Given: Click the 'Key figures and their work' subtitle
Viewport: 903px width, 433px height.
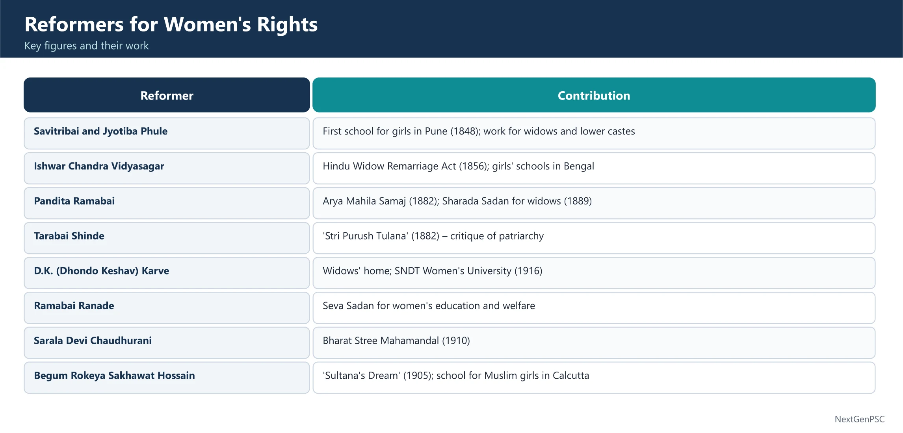Looking at the screenshot, I should 87,46.
